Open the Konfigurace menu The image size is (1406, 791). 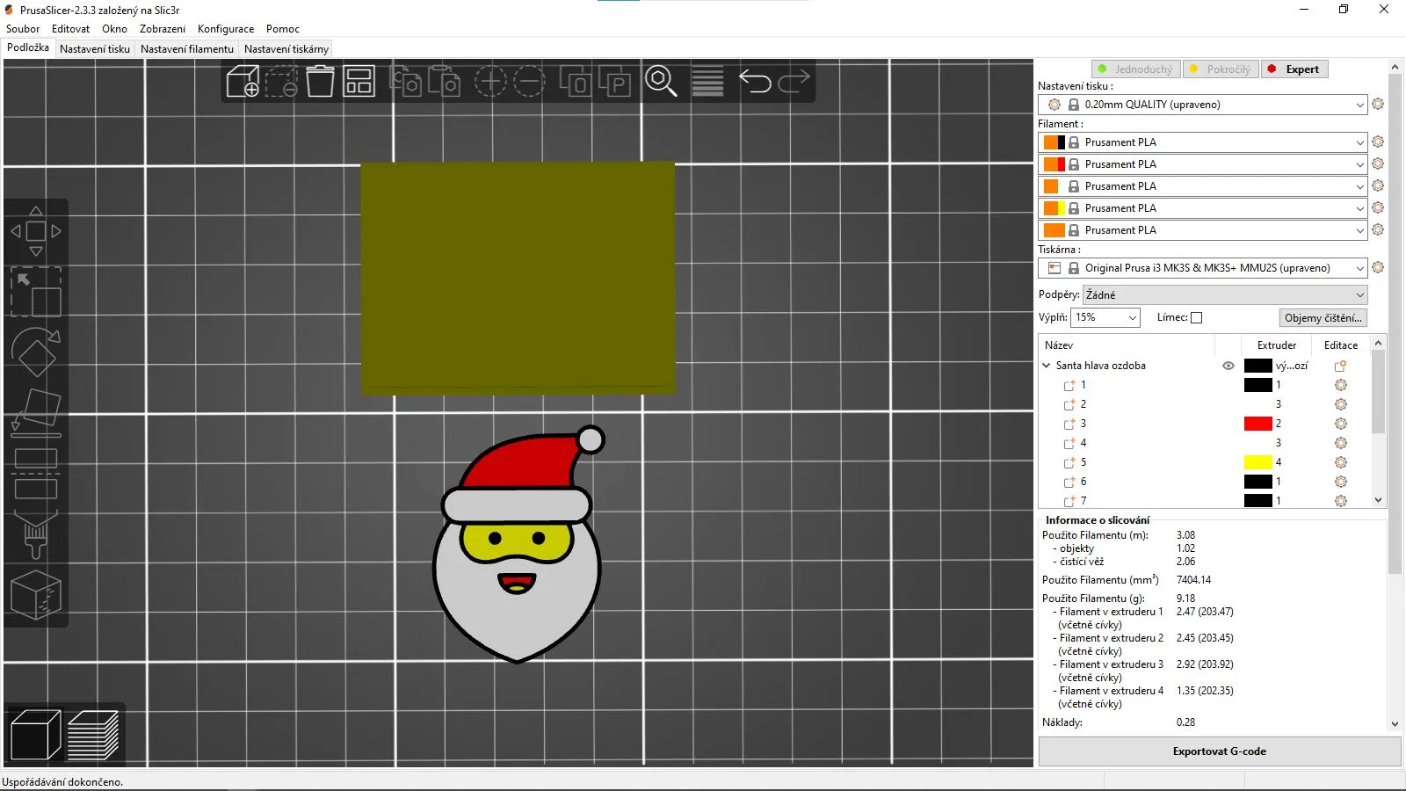tap(226, 29)
